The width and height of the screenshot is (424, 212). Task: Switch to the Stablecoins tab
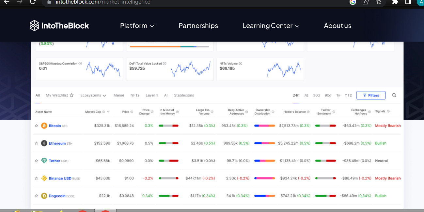click(184, 95)
